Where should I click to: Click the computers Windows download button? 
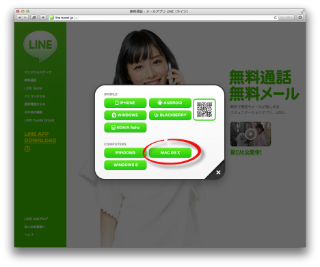pos(125,152)
